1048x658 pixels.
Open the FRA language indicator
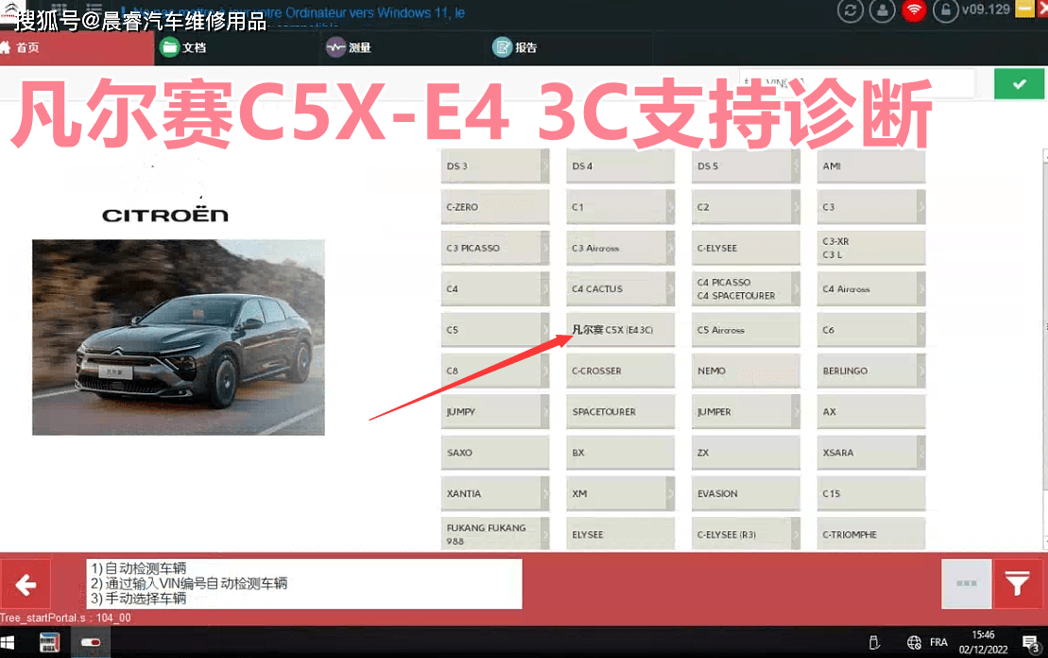pos(938,643)
